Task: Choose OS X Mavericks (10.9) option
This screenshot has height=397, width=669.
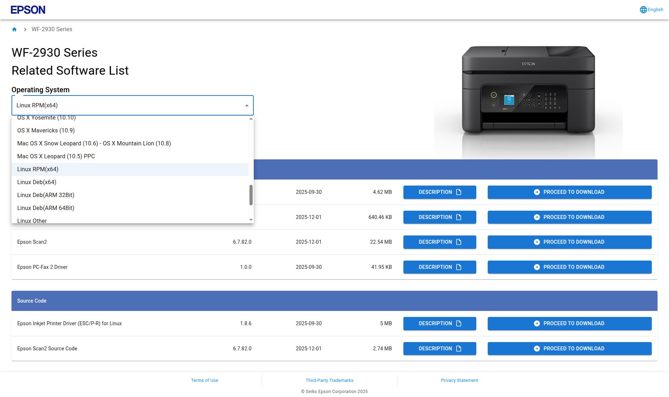Action: point(46,130)
